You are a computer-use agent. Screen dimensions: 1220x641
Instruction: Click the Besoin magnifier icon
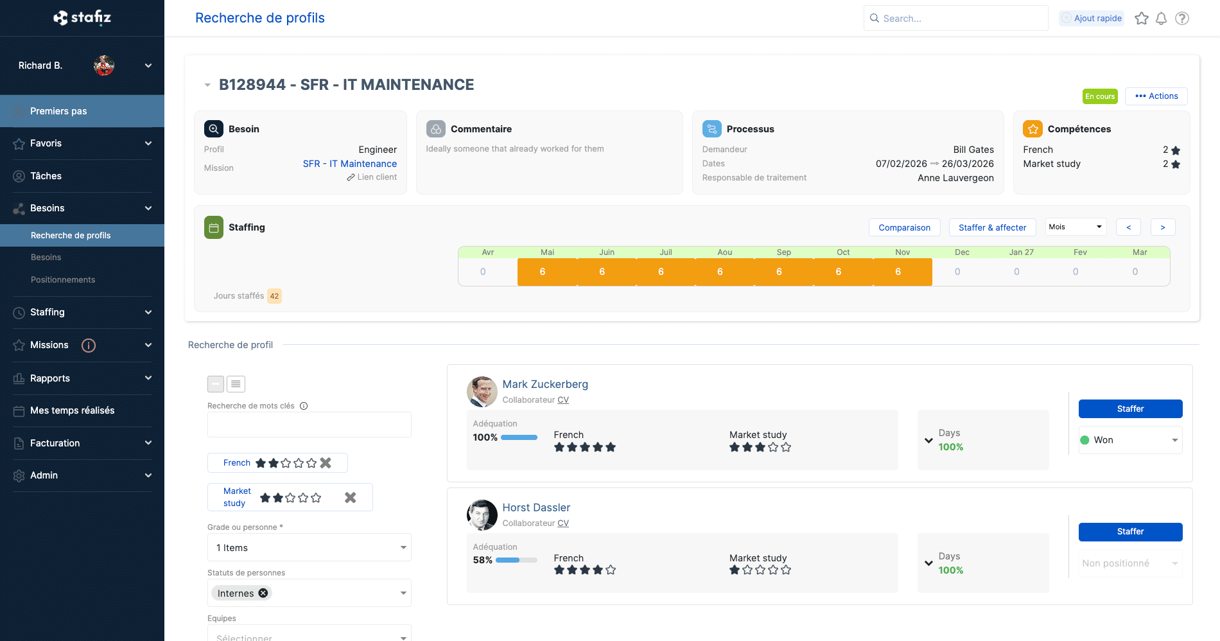click(x=214, y=128)
